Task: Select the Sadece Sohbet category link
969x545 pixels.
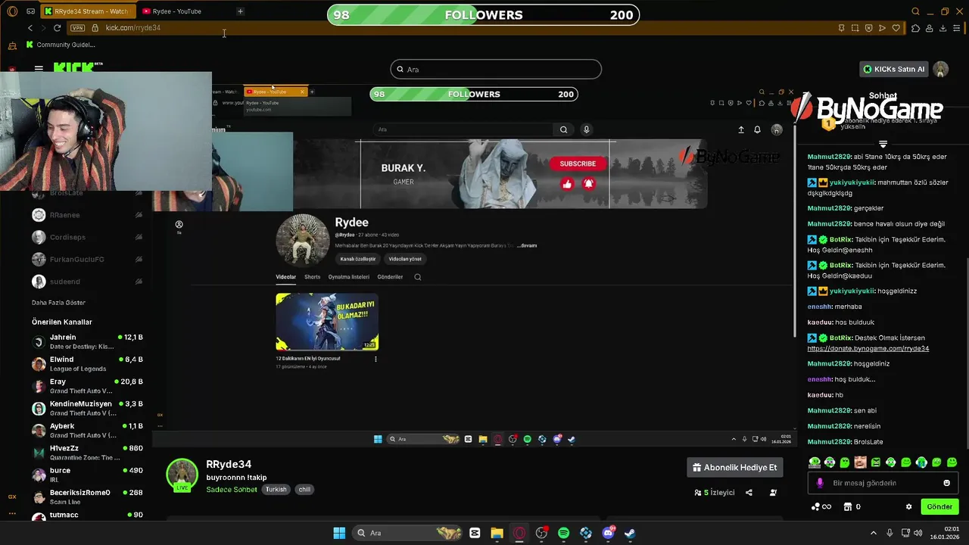Action: (232, 490)
